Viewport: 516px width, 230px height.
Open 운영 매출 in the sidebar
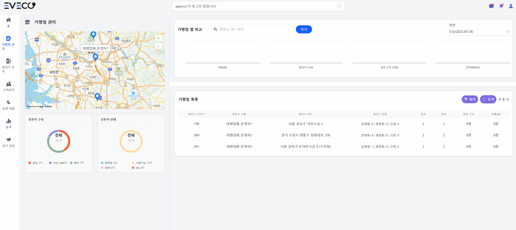click(x=8, y=105)
